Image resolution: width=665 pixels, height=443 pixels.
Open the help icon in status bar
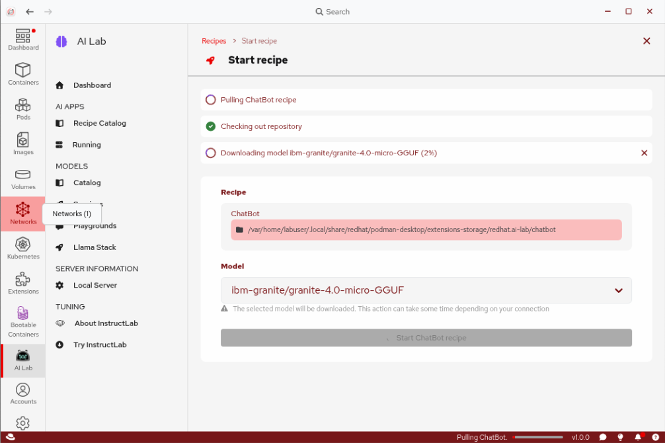click(620, 437)
